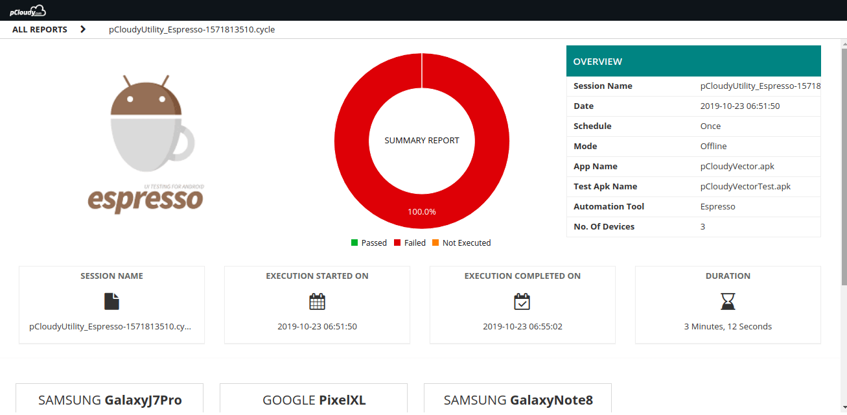Image resolution: width=847 pixels, height=415 pixels.
Task: Click the EXECUTION STARTED ON card heading
Action: click(x=317, y=276)
